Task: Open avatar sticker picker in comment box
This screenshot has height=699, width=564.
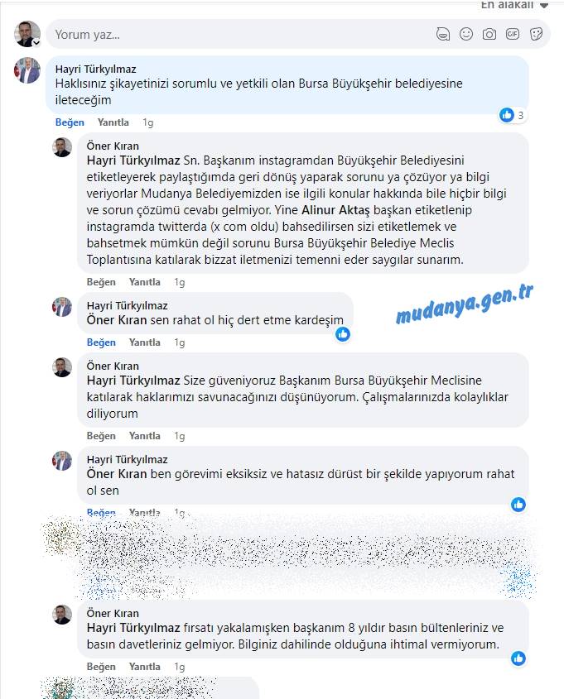Action: (442, 34)
